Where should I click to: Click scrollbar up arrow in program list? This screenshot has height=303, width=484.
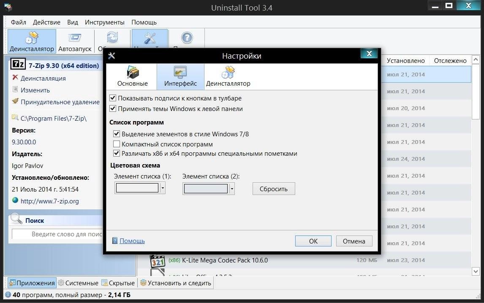[x=476, y=59]
